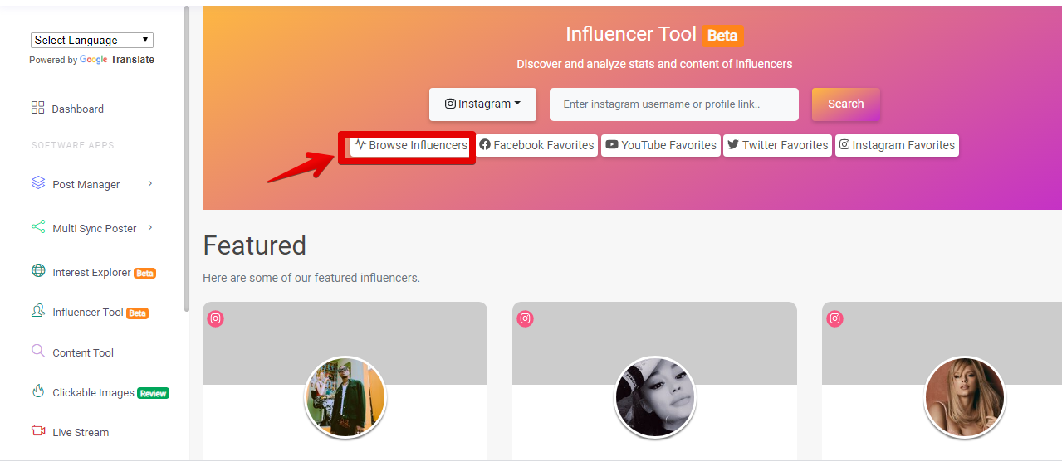The width and height of the screenshot is (1062, 466).
Task: Open the Select Language dropdown
Action: 92,40
